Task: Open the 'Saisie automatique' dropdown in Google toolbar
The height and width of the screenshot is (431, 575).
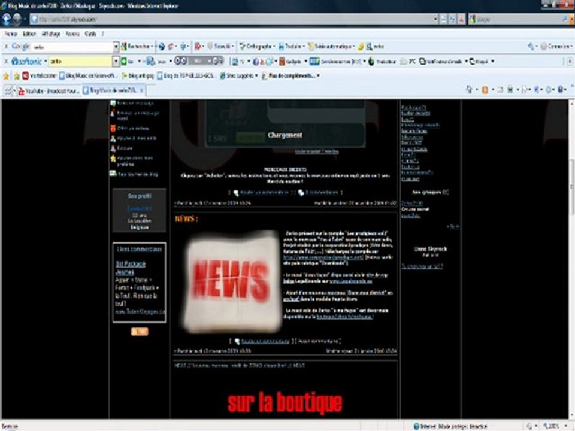Action: pyautogui.click(x=353, y=47)
